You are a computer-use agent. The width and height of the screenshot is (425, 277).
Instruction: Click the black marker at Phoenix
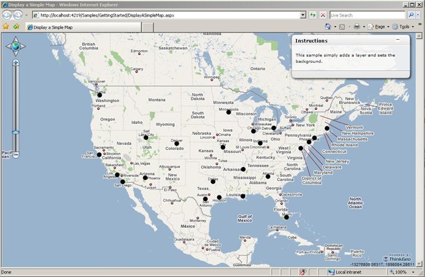click(145, 178)
